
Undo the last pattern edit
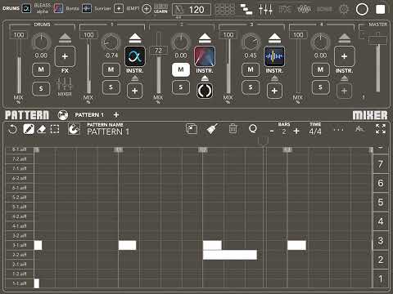click(x=12, y=129)
